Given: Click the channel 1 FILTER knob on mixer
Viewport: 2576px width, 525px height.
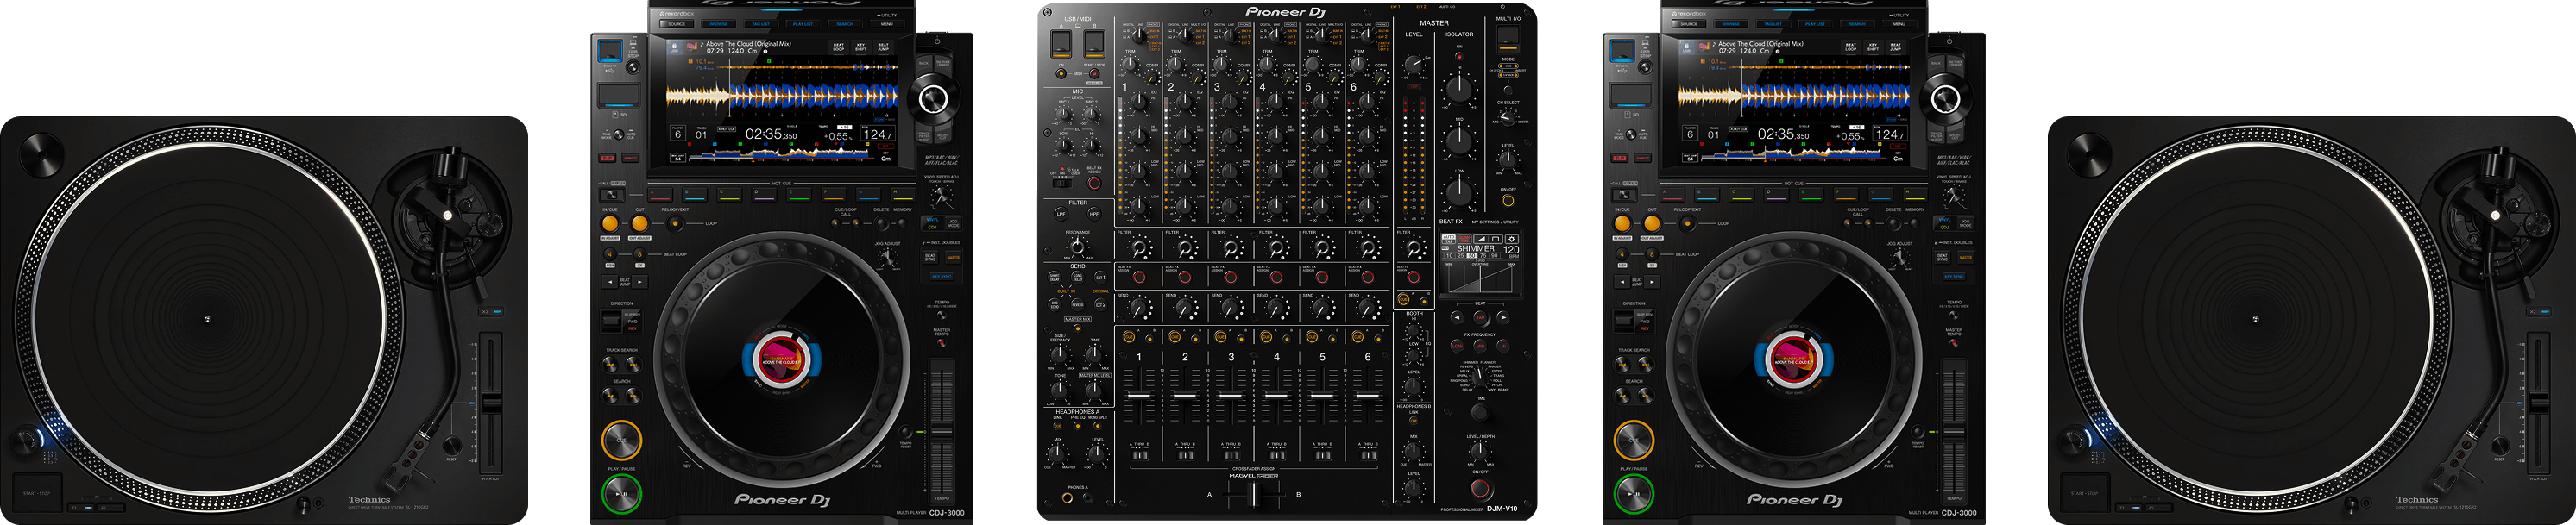Looking at the screenshot, I should point(1140,247).
